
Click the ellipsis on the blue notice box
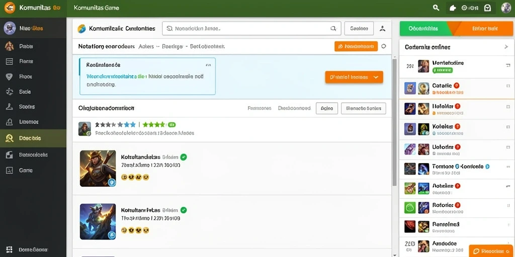tap(208, 65)
